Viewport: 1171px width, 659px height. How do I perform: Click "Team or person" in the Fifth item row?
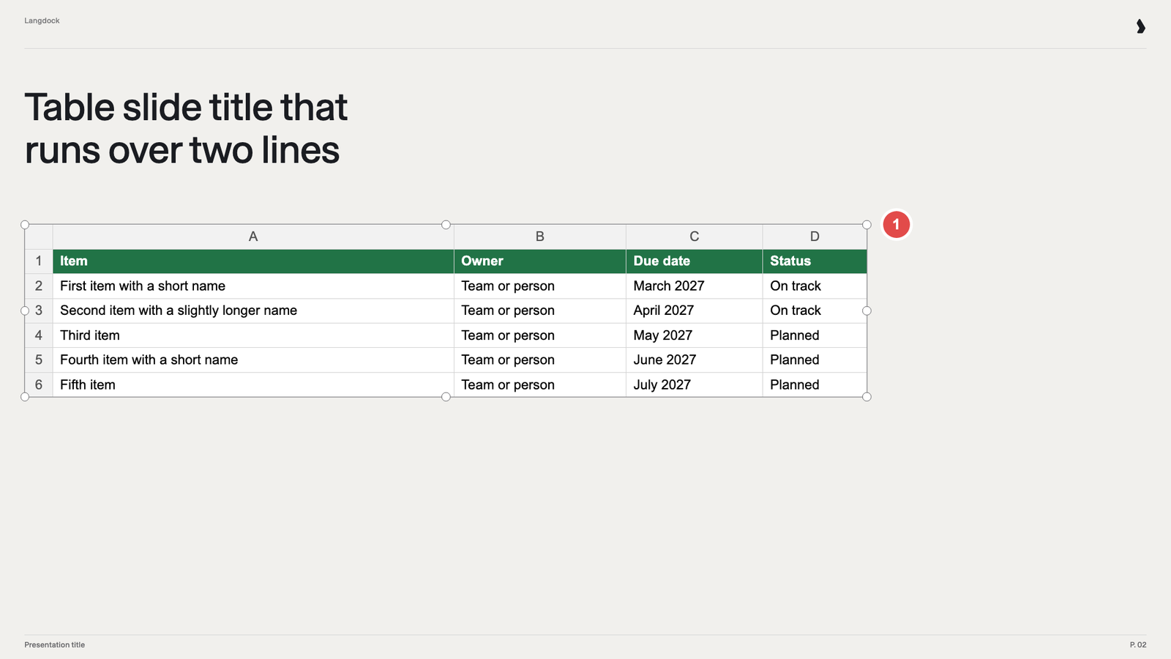(540, 385)
